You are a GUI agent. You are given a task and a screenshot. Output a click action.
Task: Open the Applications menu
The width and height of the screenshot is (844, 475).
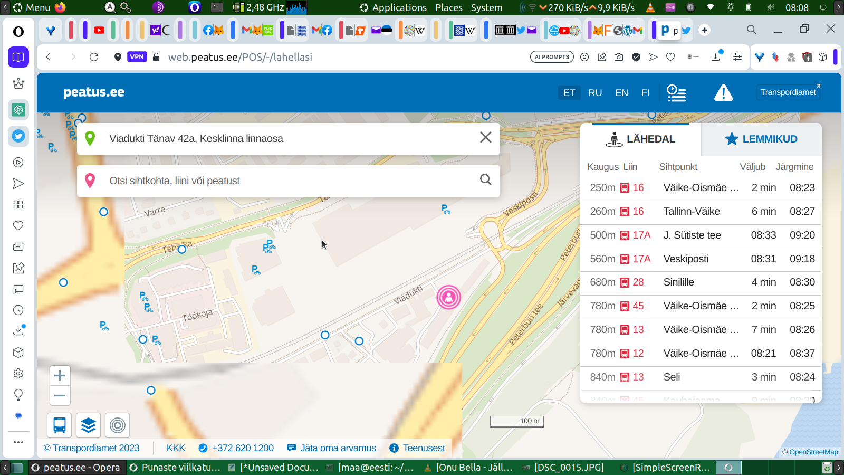tap(394, 7)
